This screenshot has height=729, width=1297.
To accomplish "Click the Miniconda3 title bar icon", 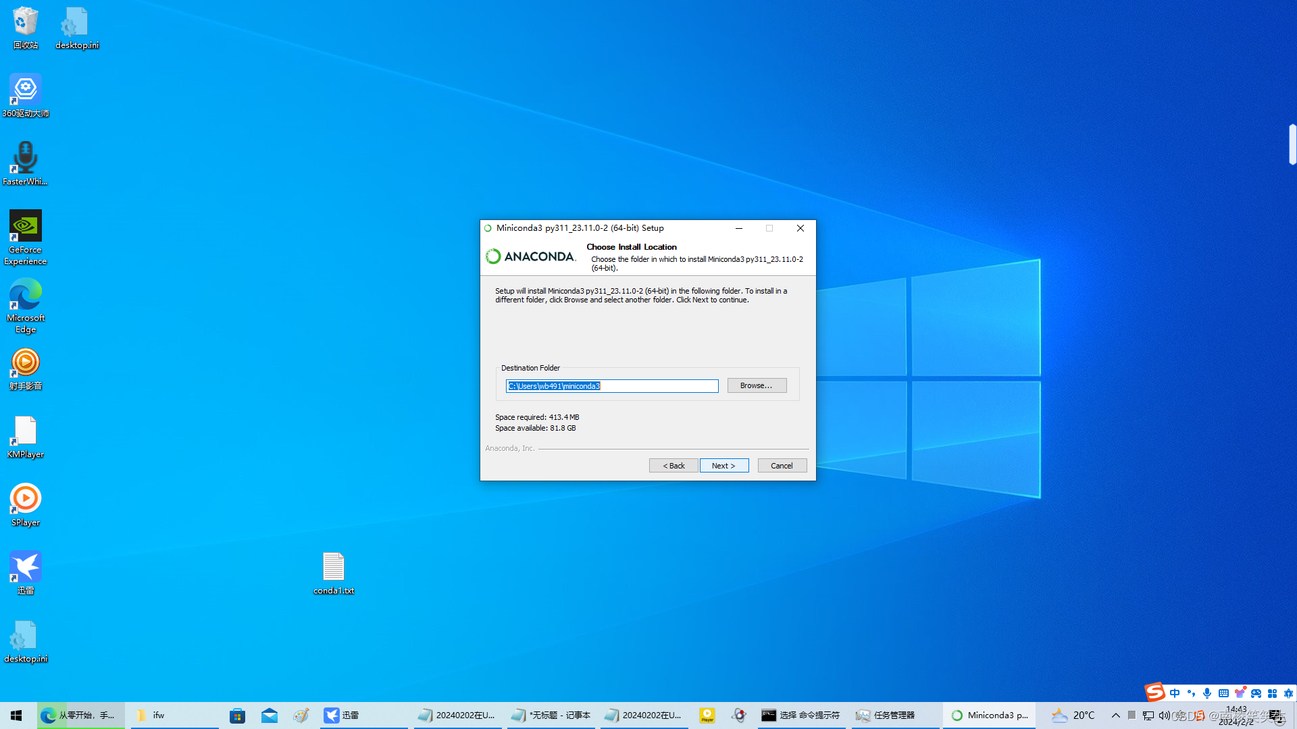I will 488,228.
